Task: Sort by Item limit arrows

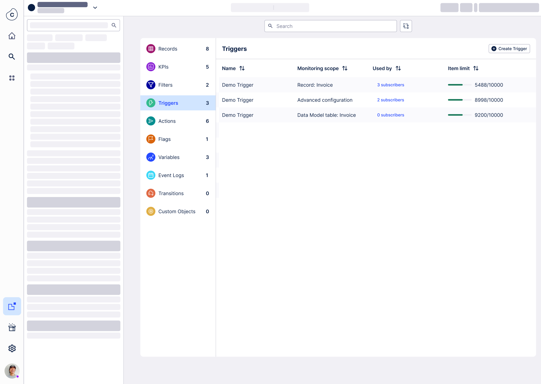Action: (476, 68)
